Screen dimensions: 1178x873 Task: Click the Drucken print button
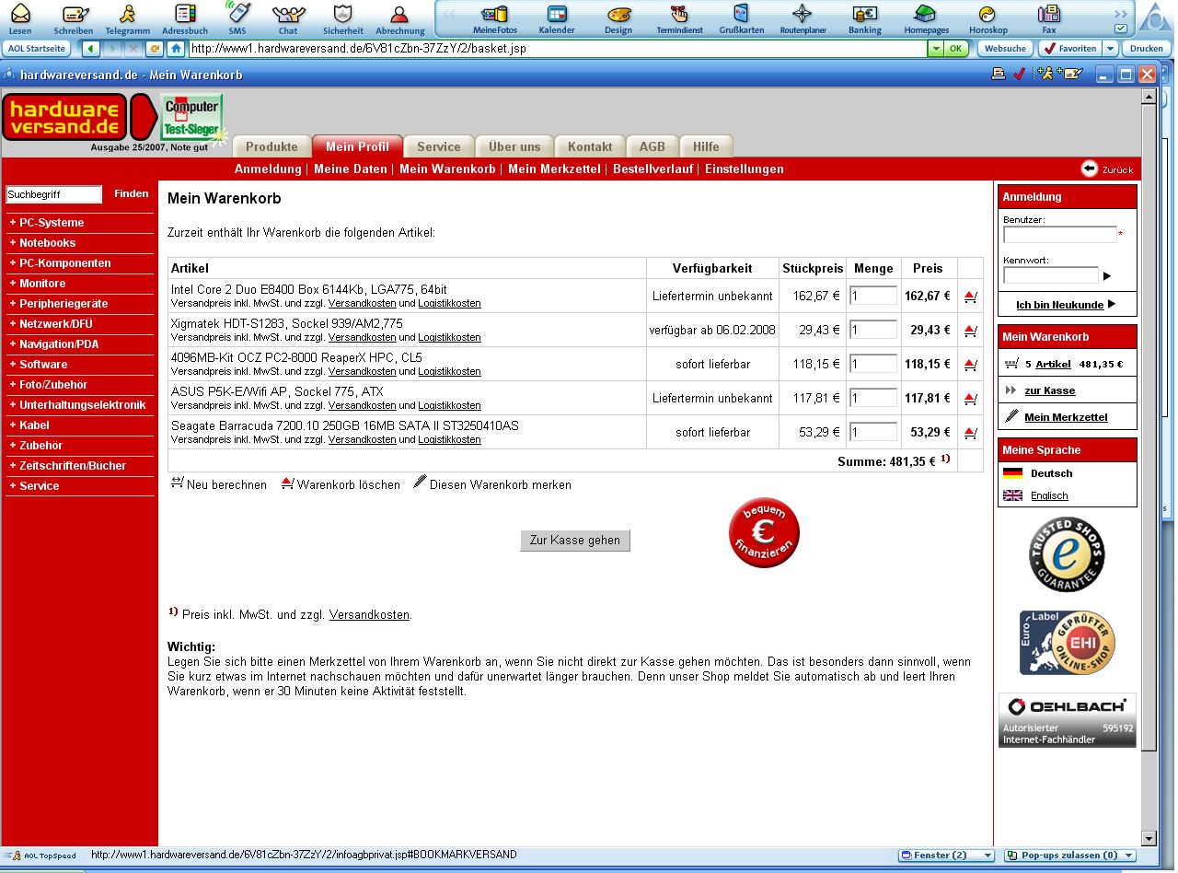(1147, 49)
